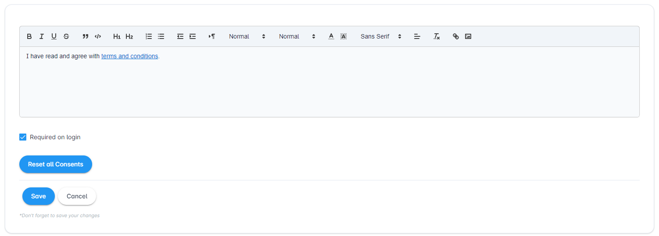
Task: Insert a code block
Action: pos(98,36)
